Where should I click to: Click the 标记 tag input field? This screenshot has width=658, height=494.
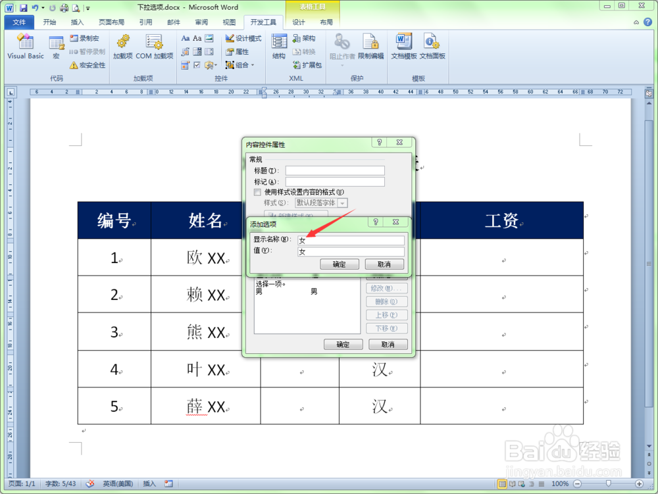point(335,182)
